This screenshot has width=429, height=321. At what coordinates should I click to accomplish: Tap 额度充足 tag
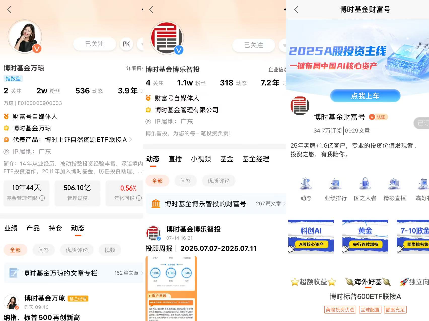pos(395,310)
